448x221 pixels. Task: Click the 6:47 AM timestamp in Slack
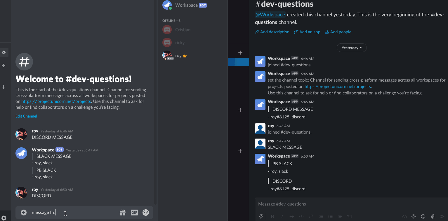[283, 141]
